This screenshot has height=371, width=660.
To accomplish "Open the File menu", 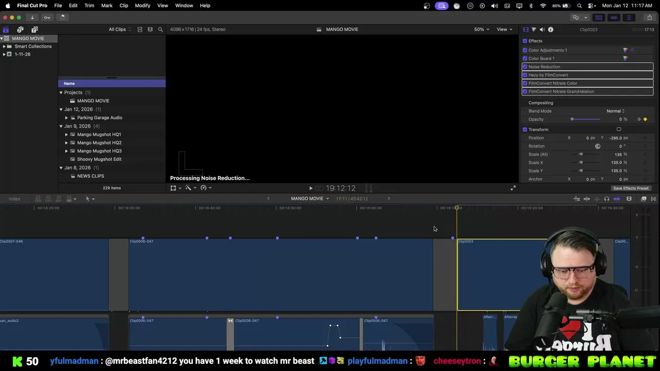I will (58, 5).
